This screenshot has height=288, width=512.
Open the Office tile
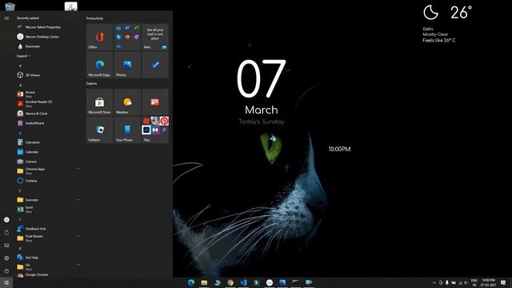coord(99,37)
